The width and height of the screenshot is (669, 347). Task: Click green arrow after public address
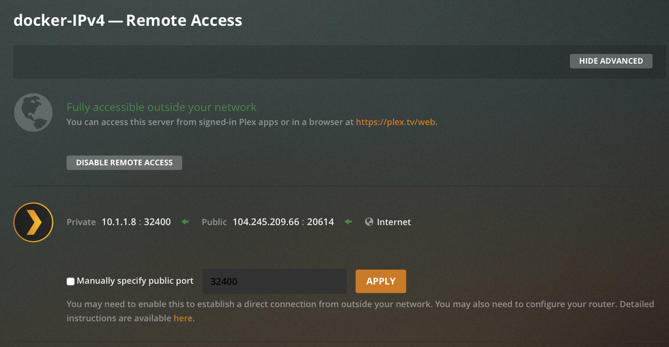click(x=348, y=222)
